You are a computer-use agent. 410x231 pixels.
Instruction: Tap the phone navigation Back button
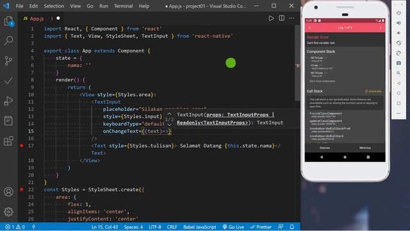pos(322,157)
